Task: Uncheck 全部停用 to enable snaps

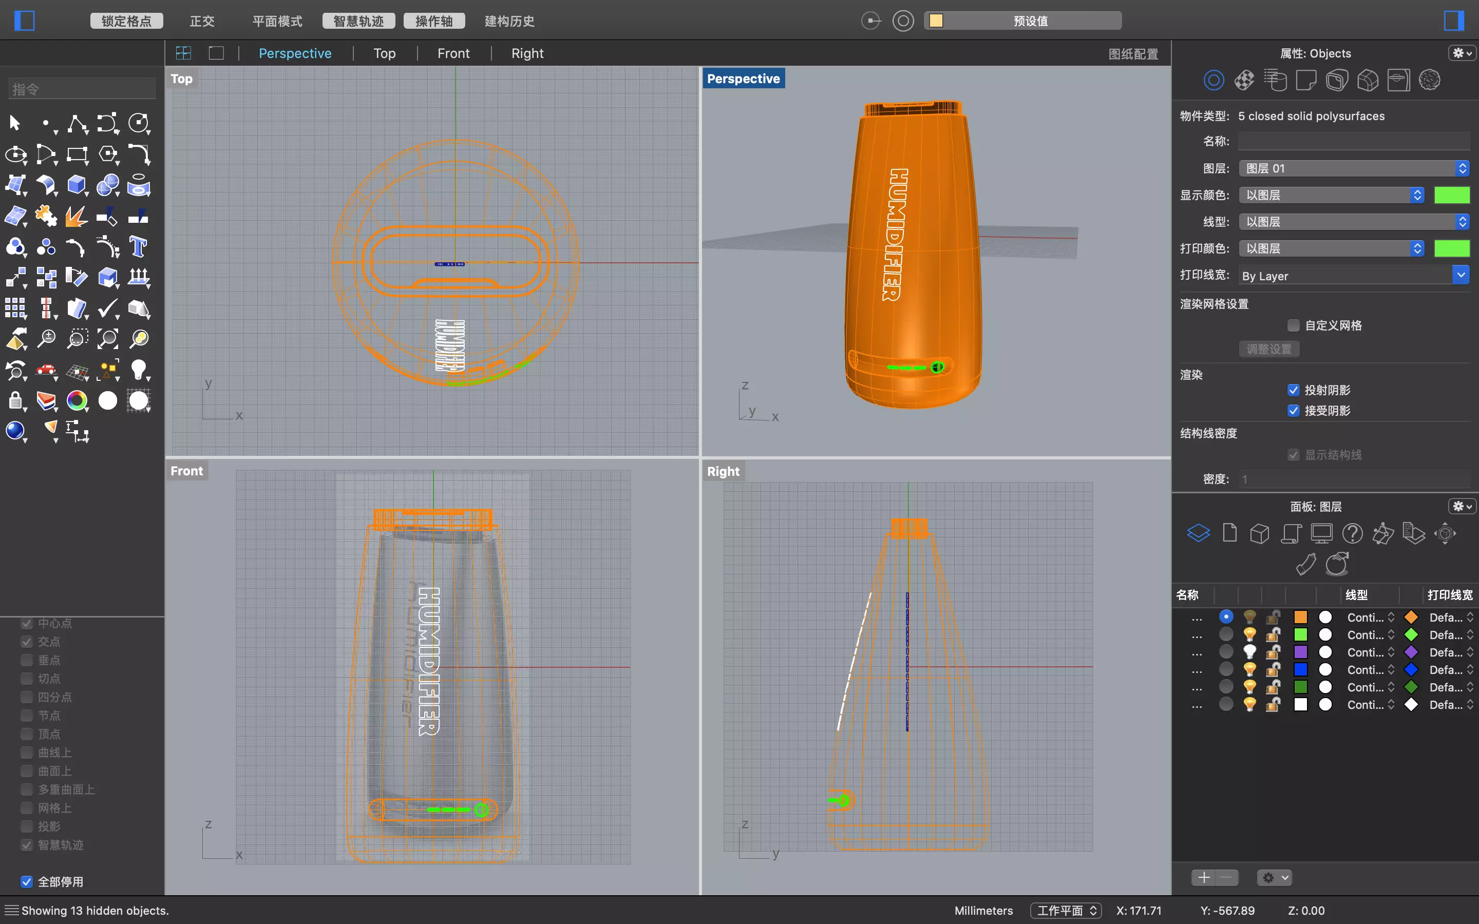Action: 27,882
